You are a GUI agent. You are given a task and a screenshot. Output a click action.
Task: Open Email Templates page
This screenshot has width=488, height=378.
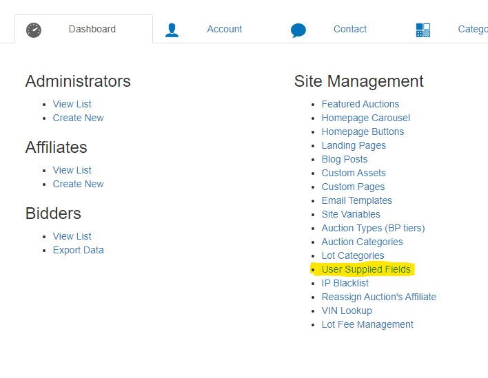[356, 200]
